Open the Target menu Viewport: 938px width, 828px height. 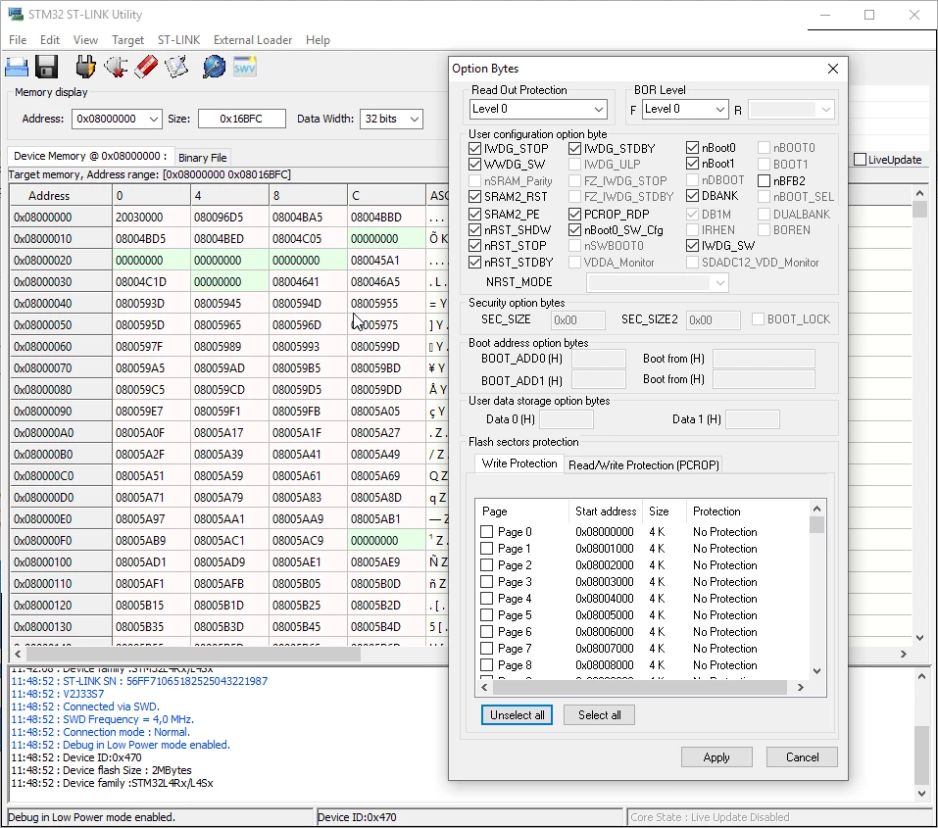127,40
